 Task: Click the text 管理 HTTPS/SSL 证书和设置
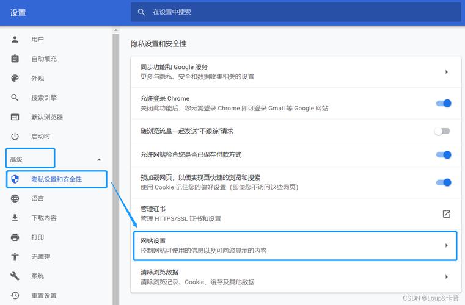[x=181, y=219]
